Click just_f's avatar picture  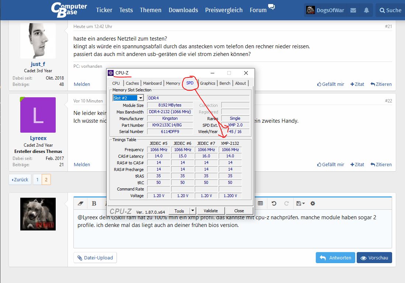click(x=38, y=41)
